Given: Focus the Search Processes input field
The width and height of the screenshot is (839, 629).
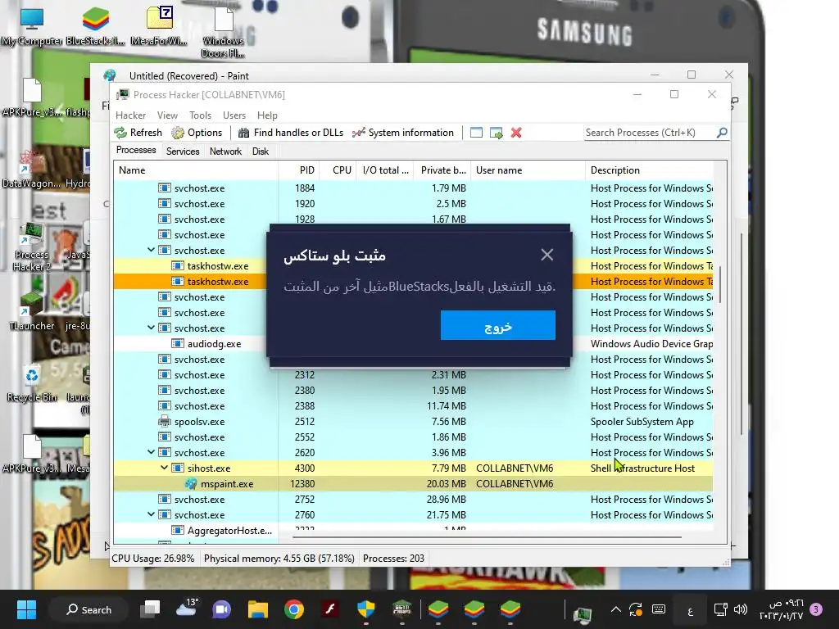Looking at the screenshot, I should (x=650, y=133).
